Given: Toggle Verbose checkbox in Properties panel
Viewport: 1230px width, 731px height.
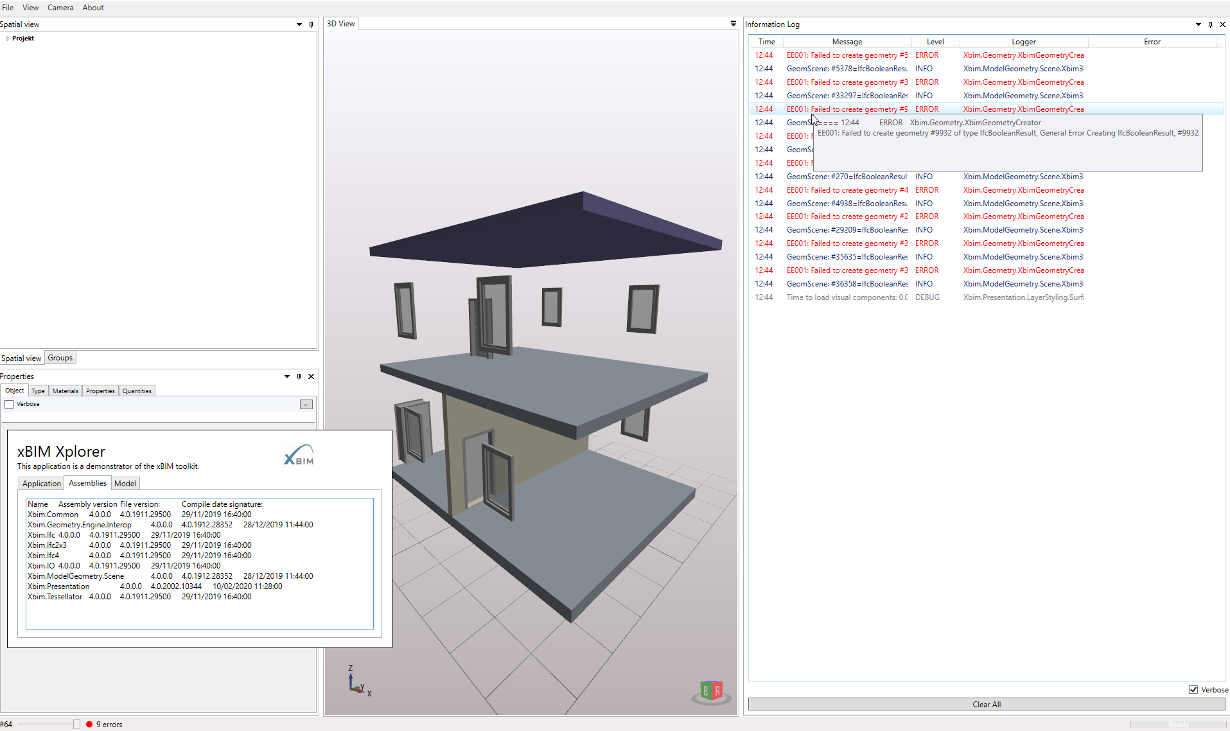Looking at the screenshot, I should pos(9,404).
